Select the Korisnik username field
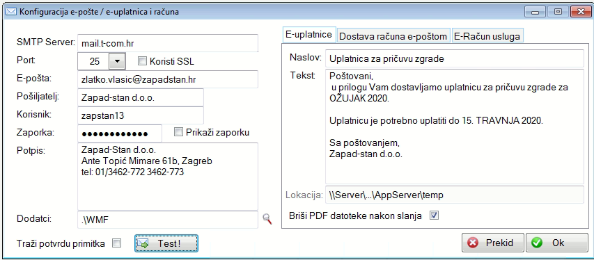Screen dimensions: 594x260 point(141,115)
